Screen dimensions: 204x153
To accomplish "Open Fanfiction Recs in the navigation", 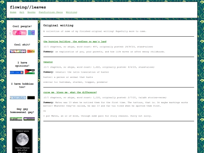I will point(51,12).
